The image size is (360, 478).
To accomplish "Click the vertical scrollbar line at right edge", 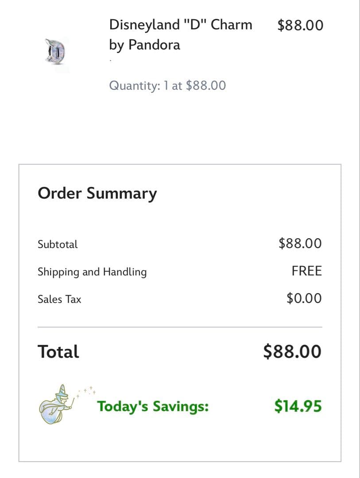I will tap(358, 239).
